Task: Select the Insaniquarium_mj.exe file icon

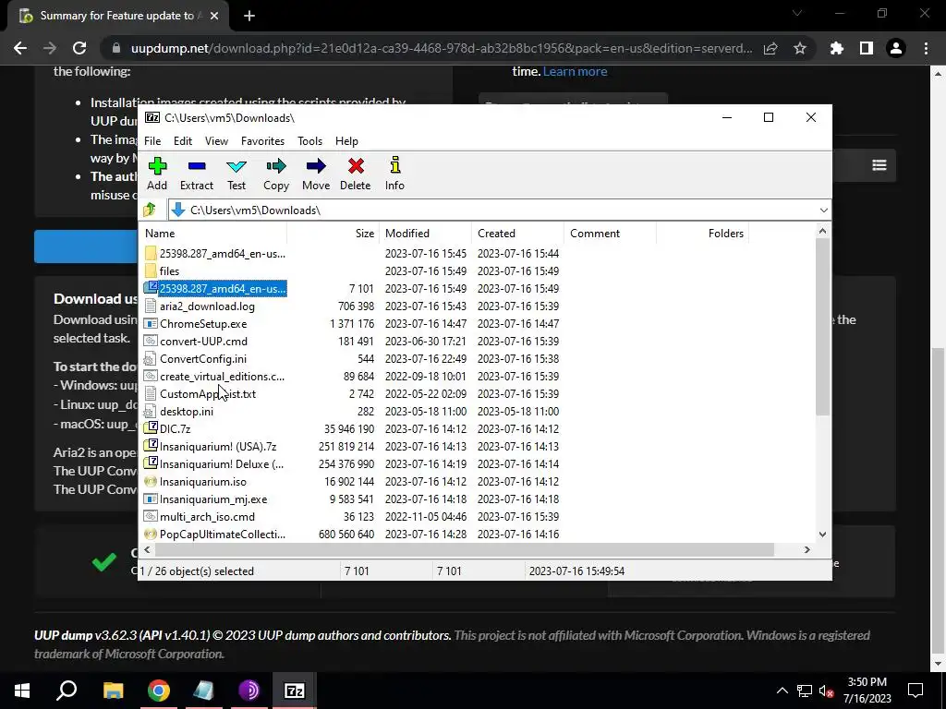Action: coord(151,499)
